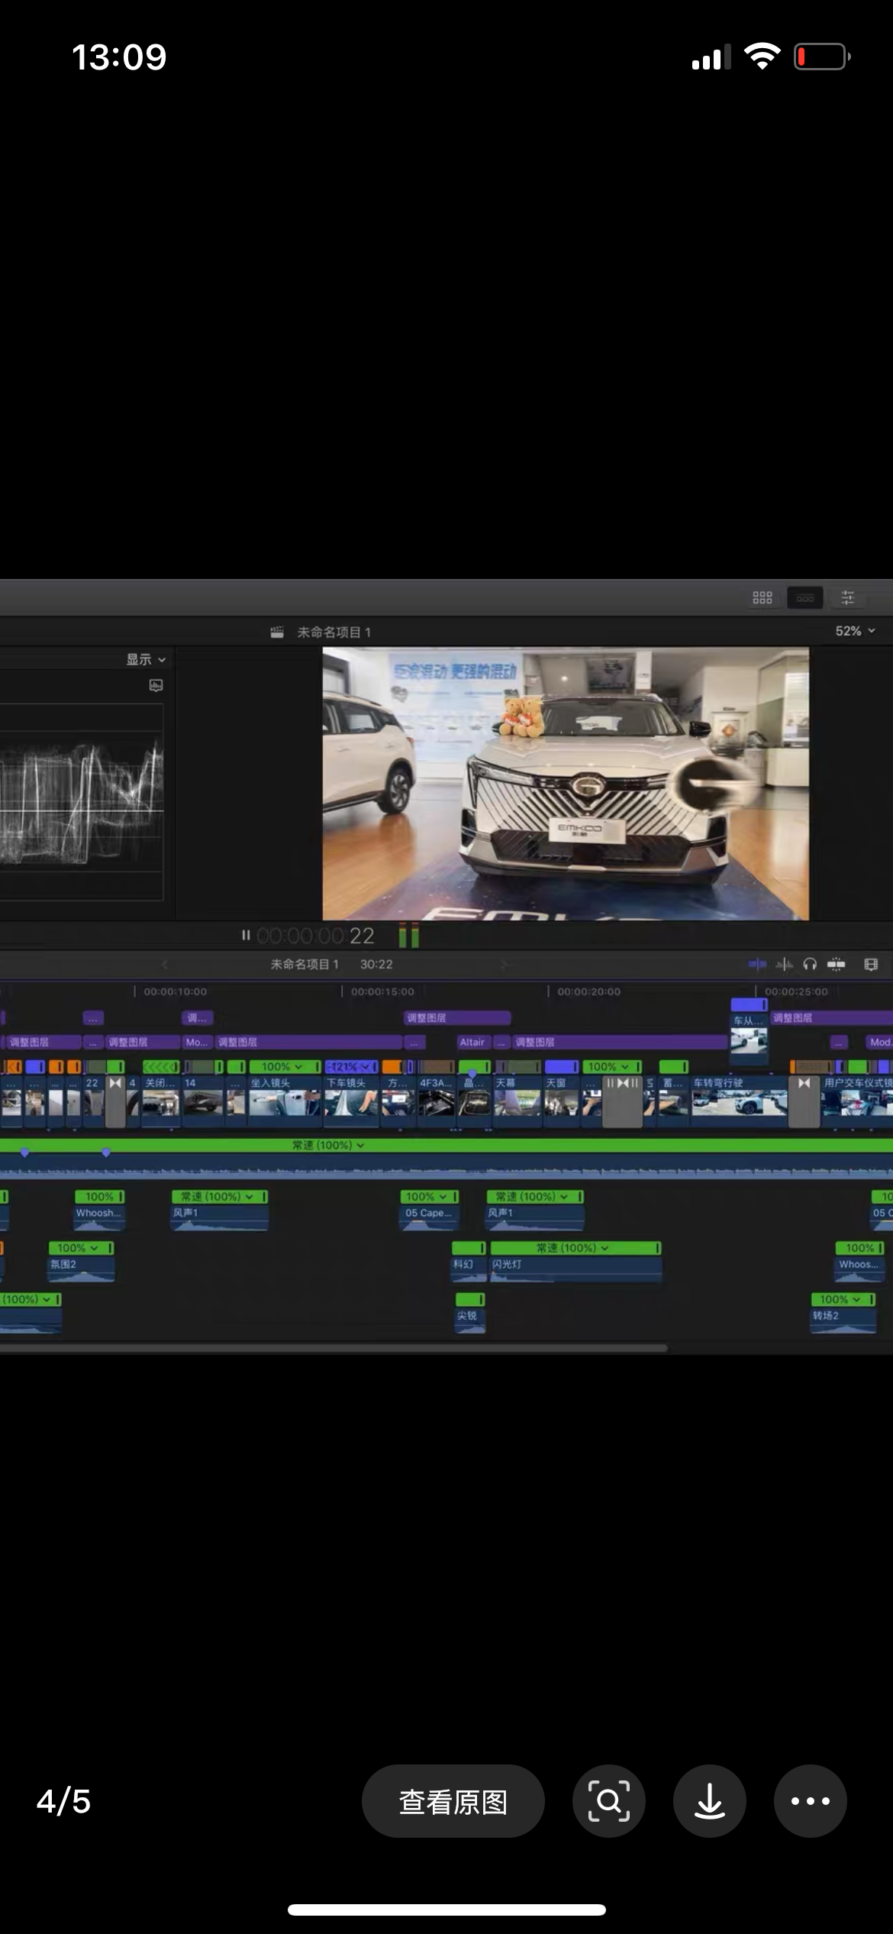This screenshot has width=893, height=1934.
Task: Open the 显示 scope view dropdown
Action: [146, 659]
